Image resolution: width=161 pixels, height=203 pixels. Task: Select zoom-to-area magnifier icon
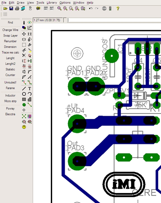click(x=83, y=8)
